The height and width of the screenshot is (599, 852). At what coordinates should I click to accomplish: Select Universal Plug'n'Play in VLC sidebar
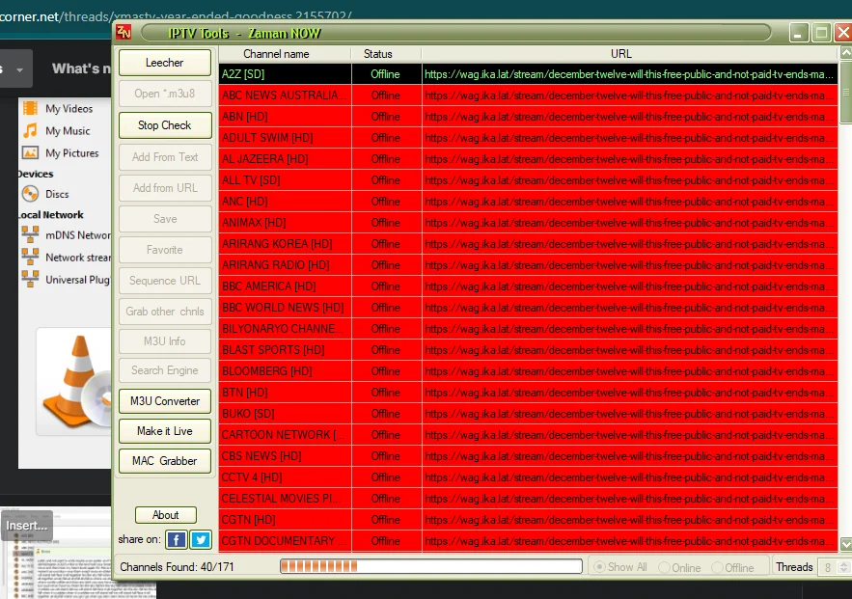pos(67,280)
